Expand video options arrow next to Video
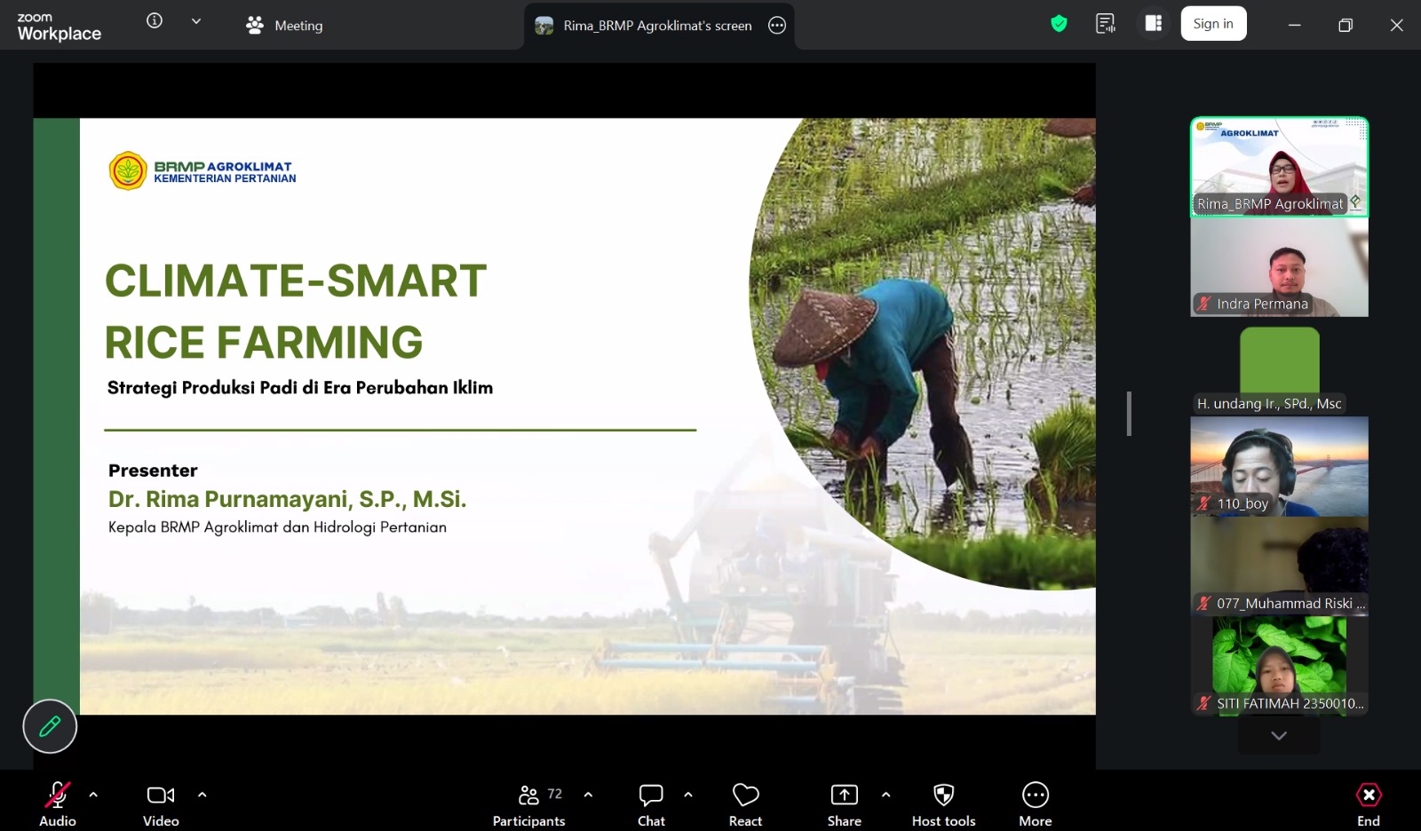Screen dimensions: 1421x831 [x=202, y=795]
